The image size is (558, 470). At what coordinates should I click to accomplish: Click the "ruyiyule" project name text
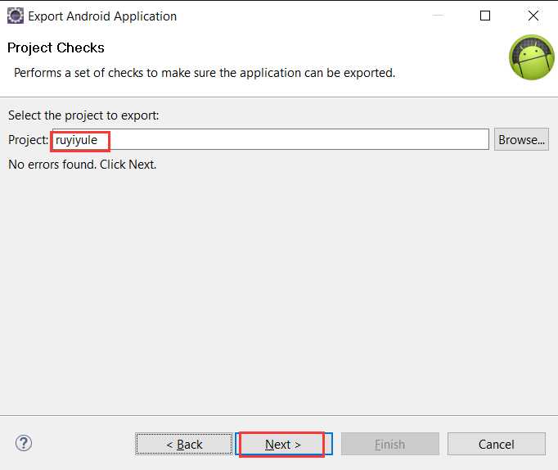[x=77, y=140]
